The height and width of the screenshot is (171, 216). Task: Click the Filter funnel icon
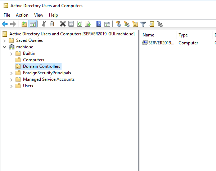pyautogui.click(x=143, y=24)
